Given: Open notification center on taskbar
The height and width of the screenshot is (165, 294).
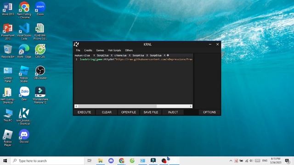Looking at the screenshot, I should click(287, 161).
